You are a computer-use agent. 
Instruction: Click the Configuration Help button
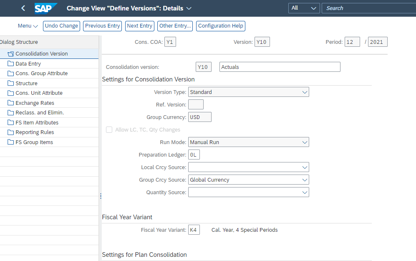pos(220,26)
